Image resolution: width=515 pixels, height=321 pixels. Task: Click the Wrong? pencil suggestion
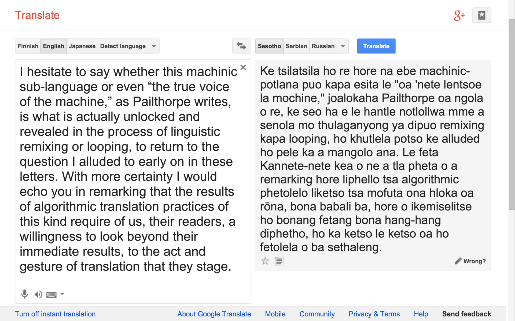(x=470, y=261)
